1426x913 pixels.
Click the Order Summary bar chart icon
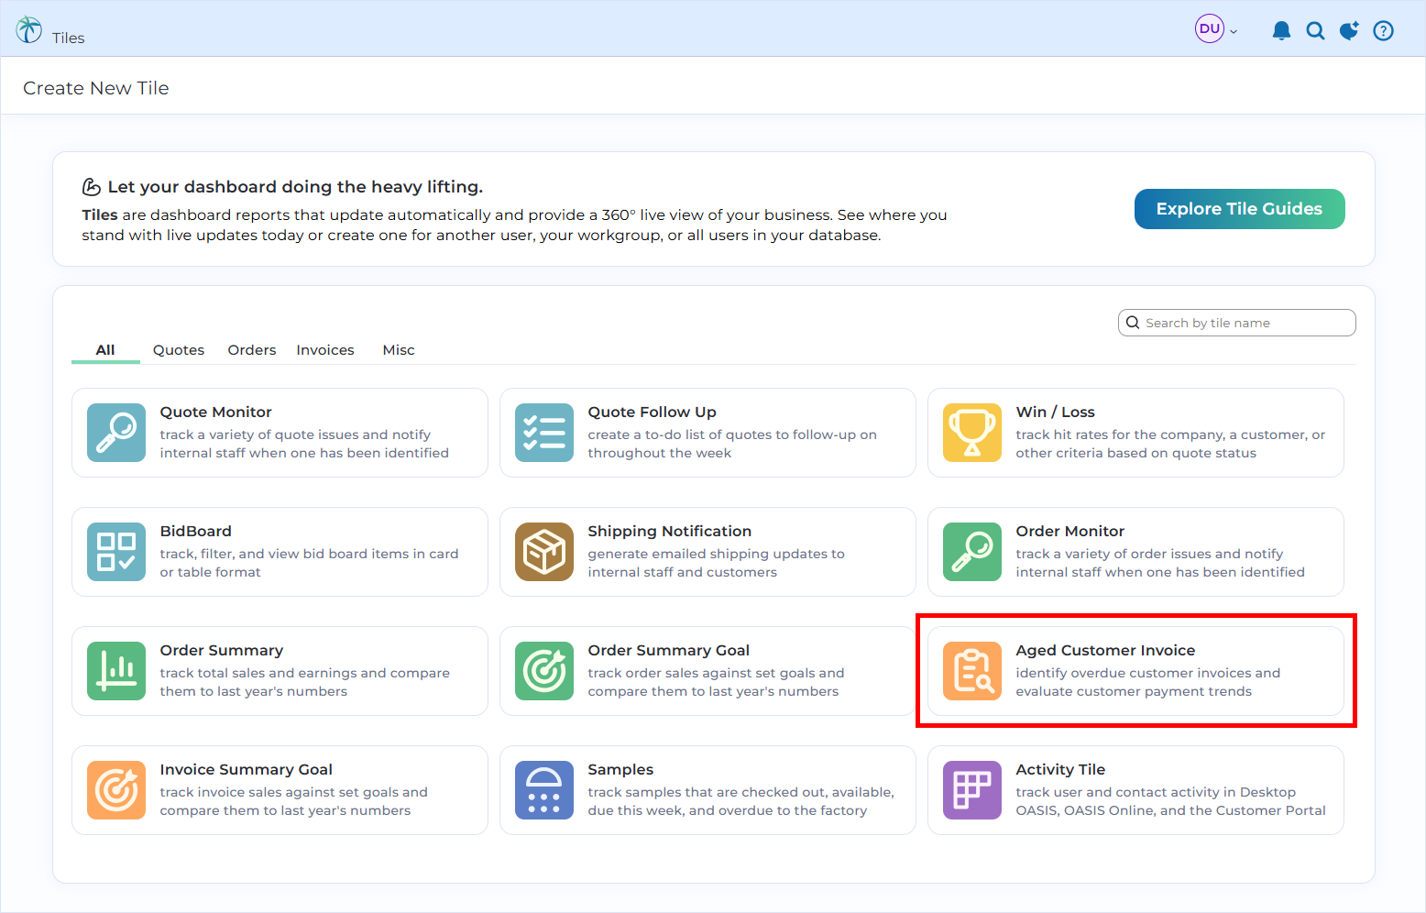click(x=116, y=671)
